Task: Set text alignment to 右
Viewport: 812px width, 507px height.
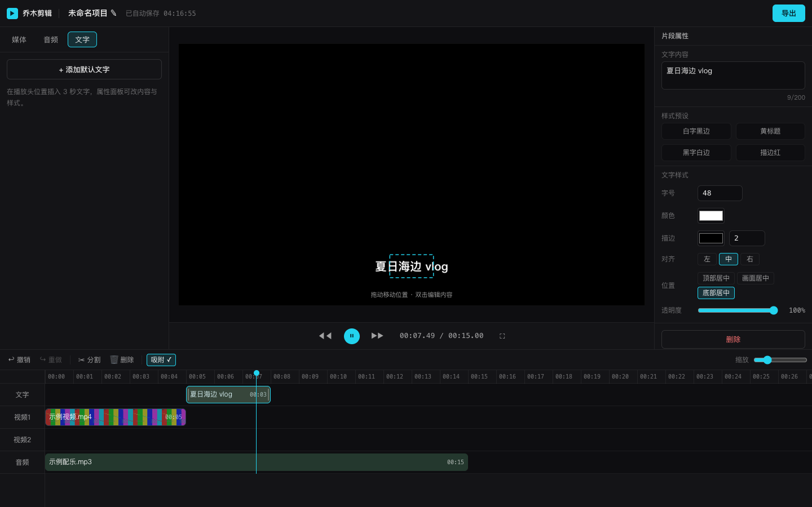Action: [x=750, y=259]
